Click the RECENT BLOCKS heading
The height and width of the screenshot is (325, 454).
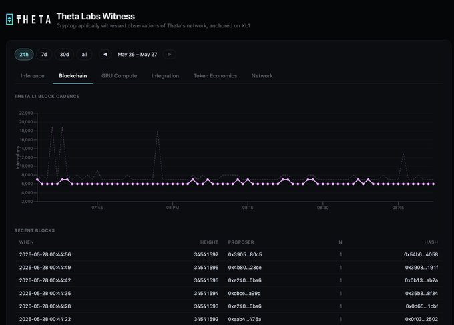(x=35, y=230)
